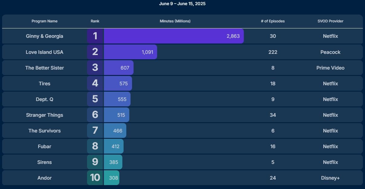365x189 pixels.
Task: Click the Andor 308 minutes bar
Action: pyautogui.click(x=111, y=178)
